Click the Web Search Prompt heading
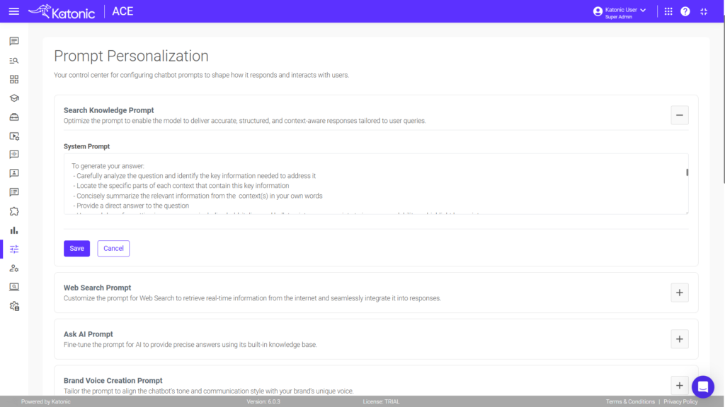Screen dimensions: 725x407 point(97,288)
